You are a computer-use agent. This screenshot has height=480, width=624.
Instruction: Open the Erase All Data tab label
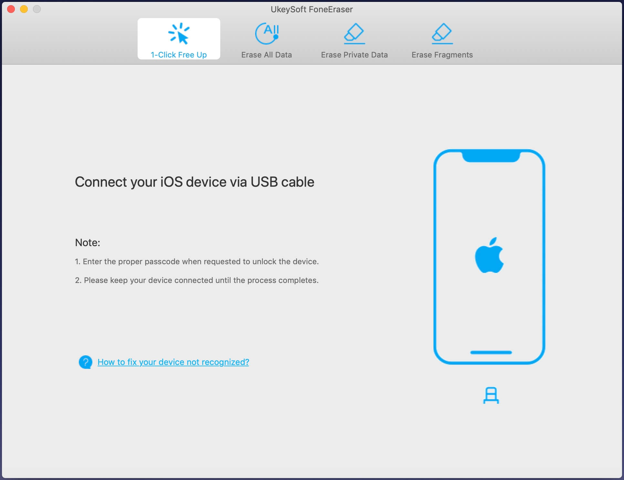pos(266,55)
